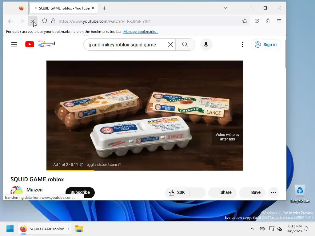Save page to Pocket
Screen dimensions: 315x236
pyautogui.click(x=257, y=21)
